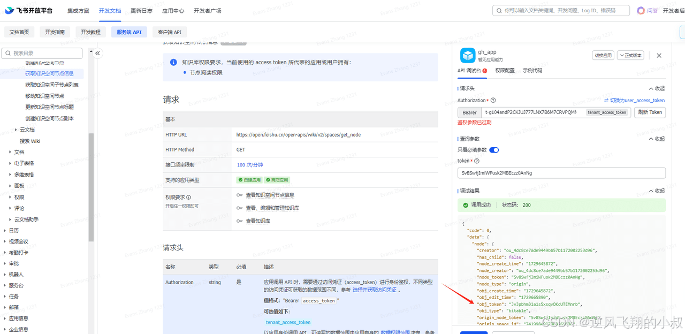Screen dimensions: 685x334
Task: Collapse the 请求头 section
Action: (x=657, y=88)
